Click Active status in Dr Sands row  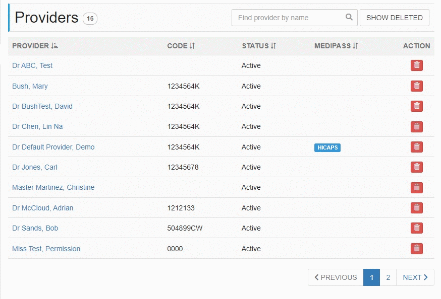[x=251, y=228]
